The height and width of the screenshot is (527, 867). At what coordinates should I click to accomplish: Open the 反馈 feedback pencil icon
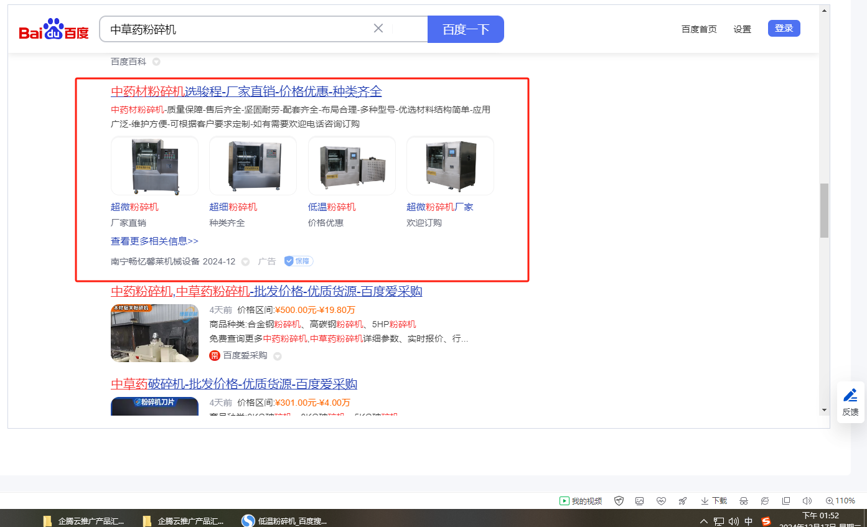coord(850,396)
